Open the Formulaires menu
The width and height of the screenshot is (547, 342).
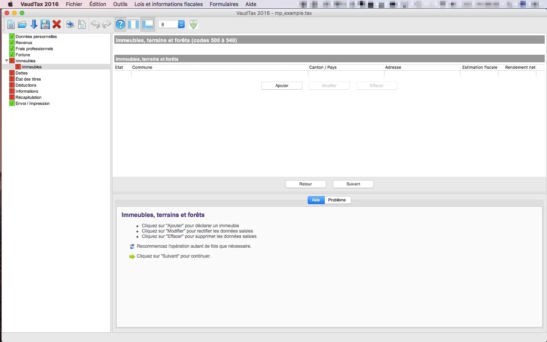click(x=224, y=4)
